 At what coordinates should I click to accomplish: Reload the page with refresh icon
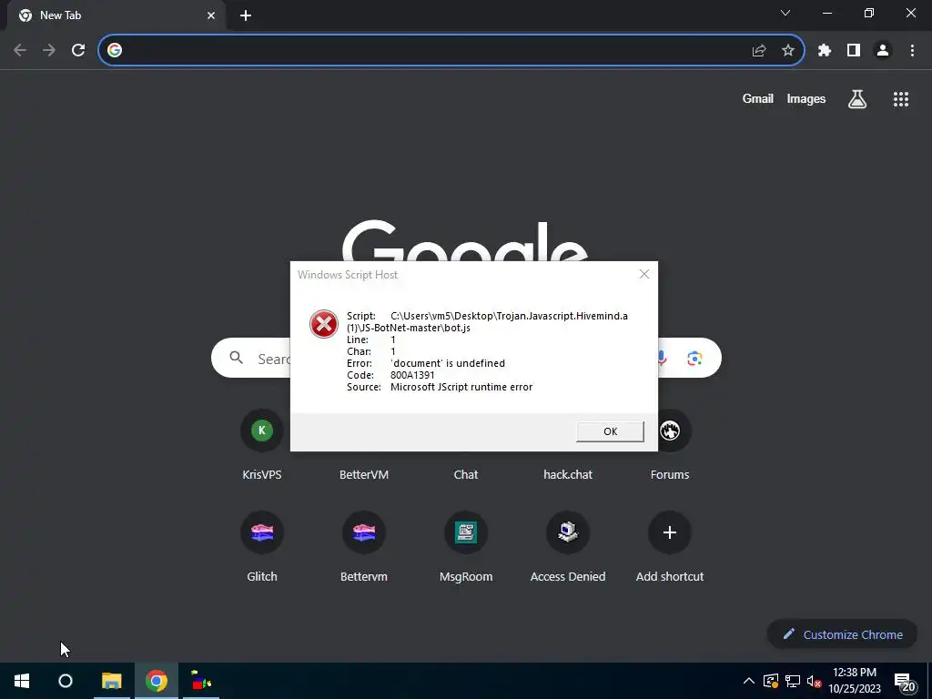click(x=78, y=51)
